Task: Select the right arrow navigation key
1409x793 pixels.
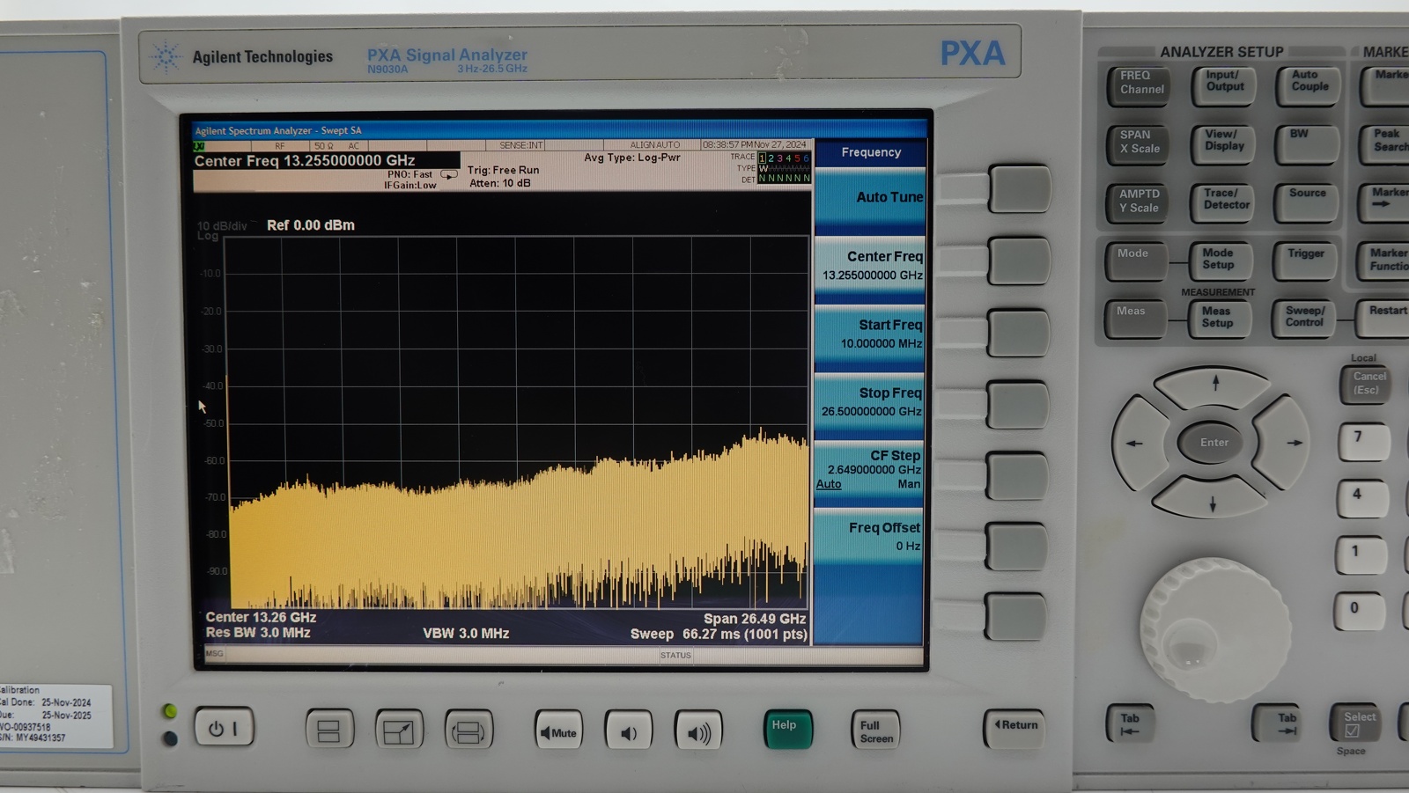Action: [x=1282, y=443]
